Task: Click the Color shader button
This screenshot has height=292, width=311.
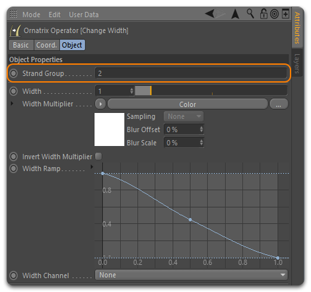Action: (x=188, y=104)
